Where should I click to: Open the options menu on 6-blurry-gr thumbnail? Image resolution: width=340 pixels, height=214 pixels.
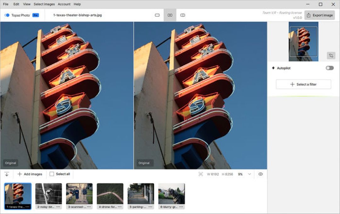click(180, 207)
